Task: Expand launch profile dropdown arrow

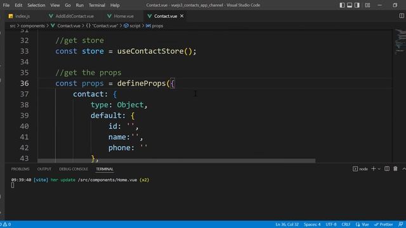Action: click(x=379, y=169)
